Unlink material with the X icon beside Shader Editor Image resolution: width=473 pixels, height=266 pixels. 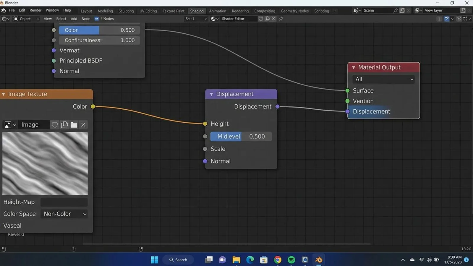coord(273,19)
